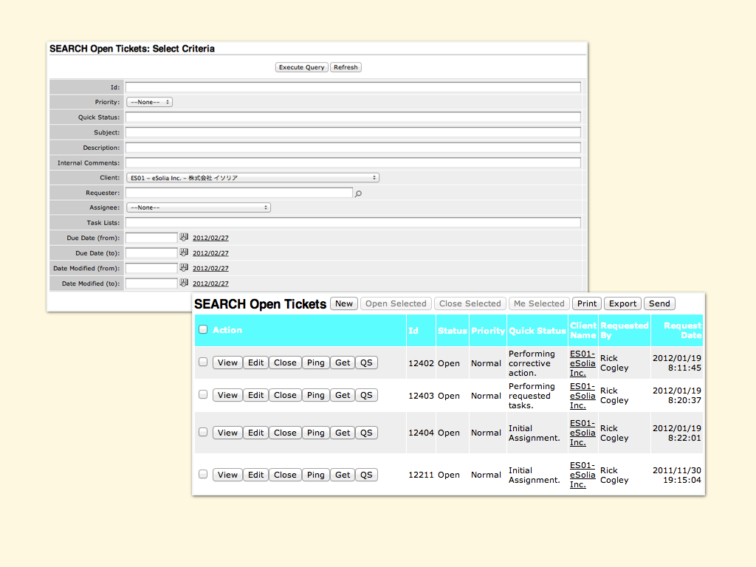Click the Export button
Screen dimensions: 756x567
coord(622,303)
